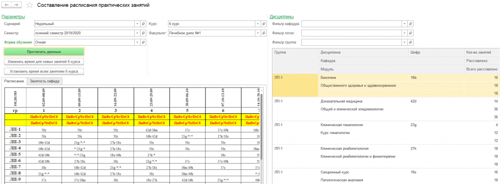Open the Курс field's open-item icon
The width and height of the screenshot is (500, 184).
point(263,24)
